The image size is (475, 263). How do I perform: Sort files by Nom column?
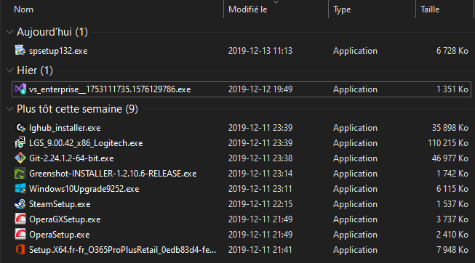coord(23,9)
